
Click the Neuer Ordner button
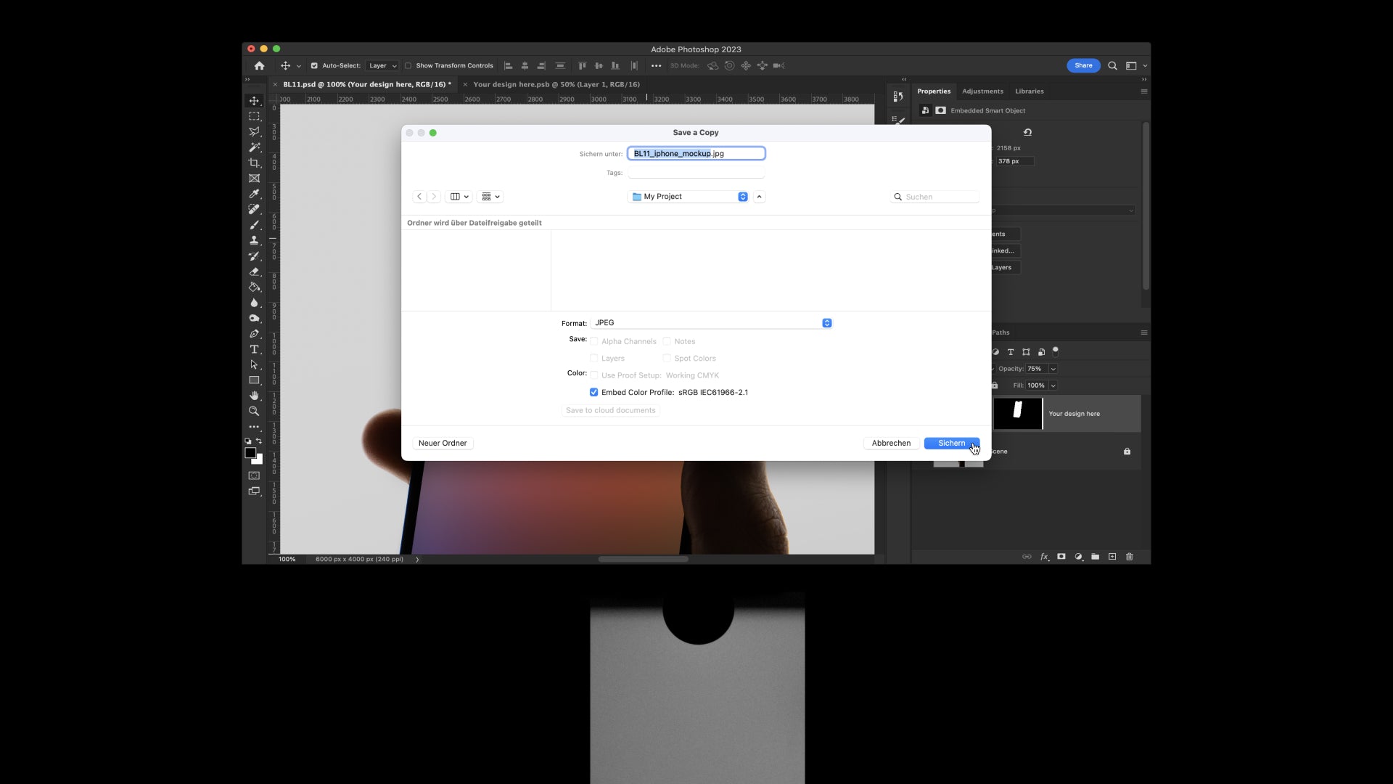coord(443,443)
